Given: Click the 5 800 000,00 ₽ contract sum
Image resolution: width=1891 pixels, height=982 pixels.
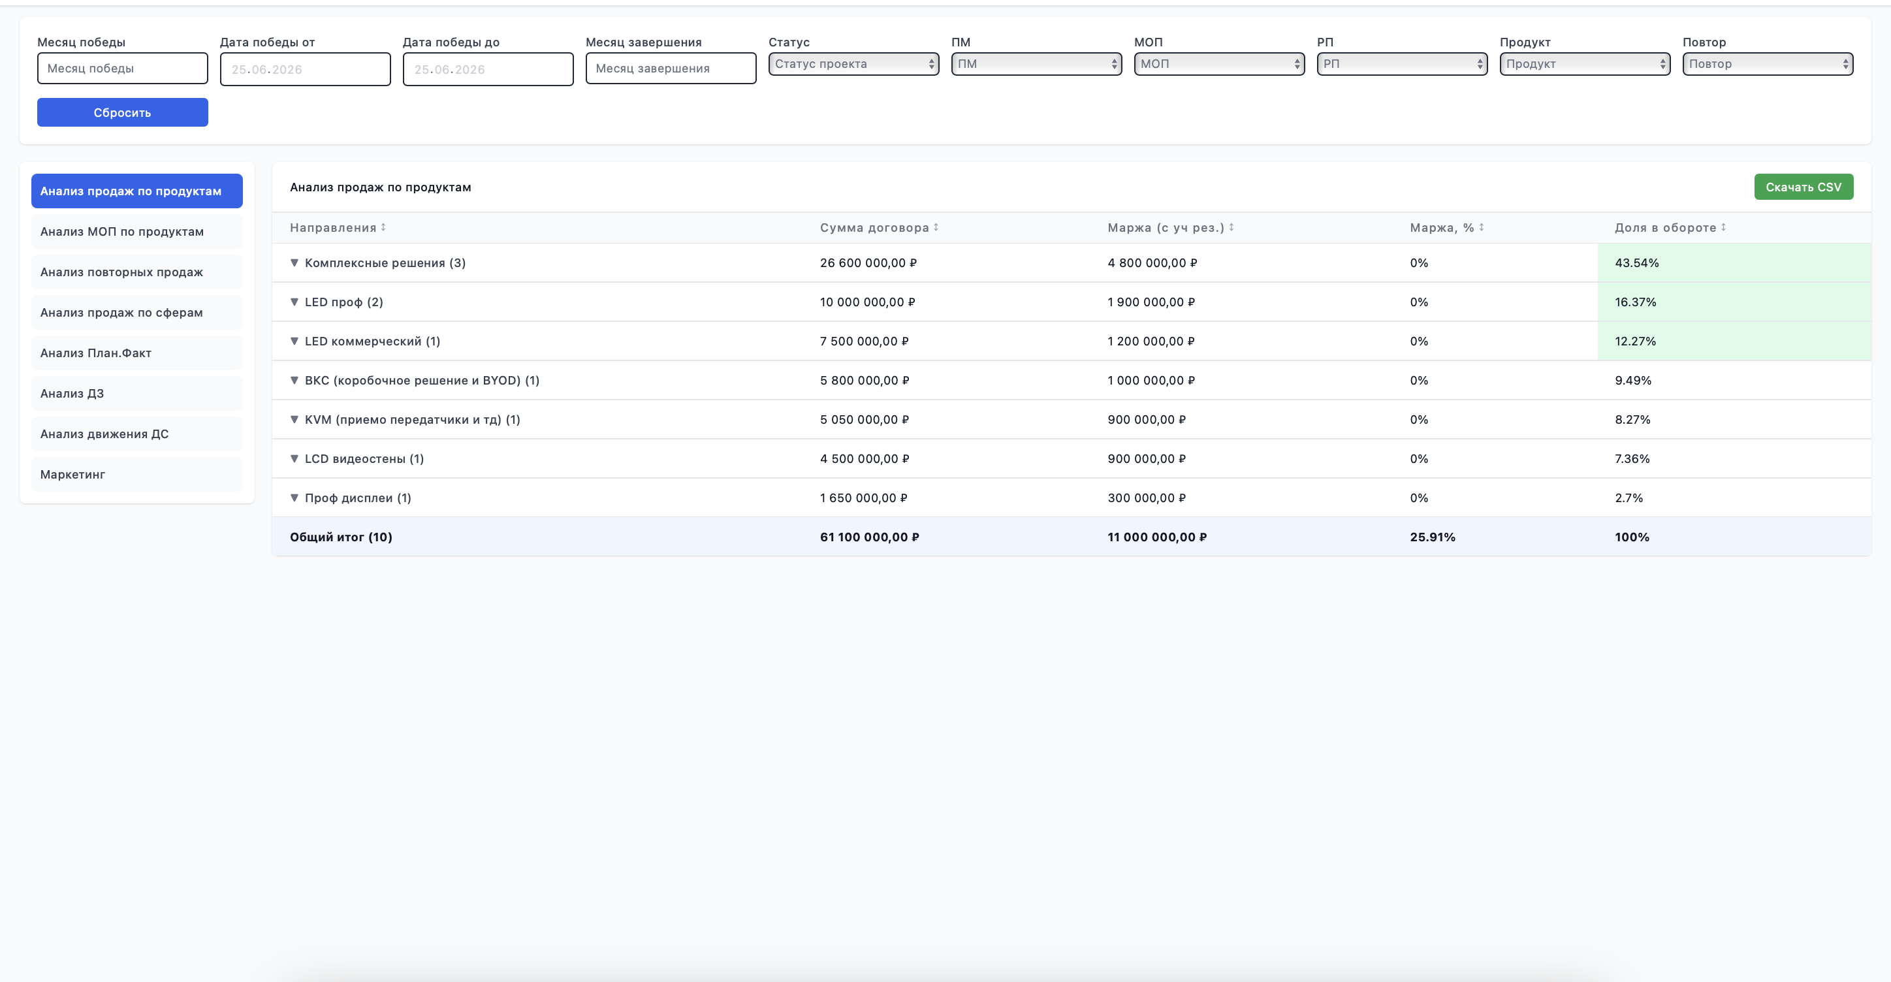Looking at the screenshot, I should tap(865, 380).
